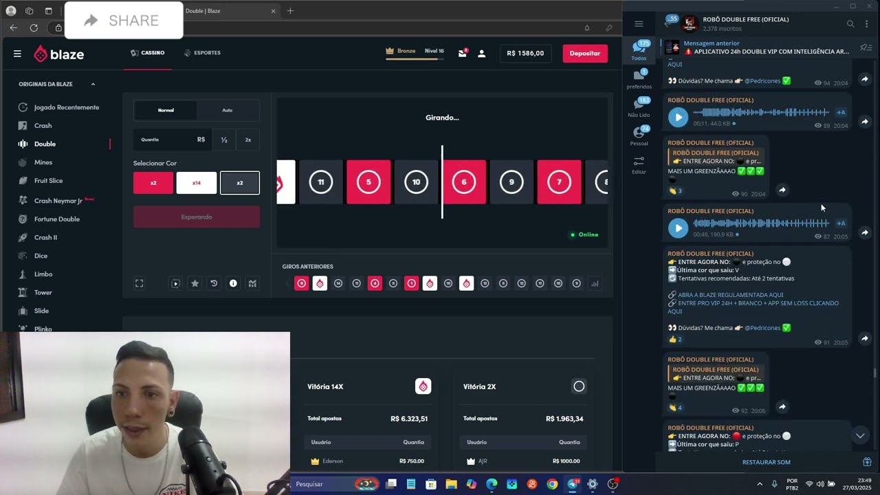This screenshot has width=880, height=495.
Task: Open the Não Lido chat folder
Action: tap(639, 107)
